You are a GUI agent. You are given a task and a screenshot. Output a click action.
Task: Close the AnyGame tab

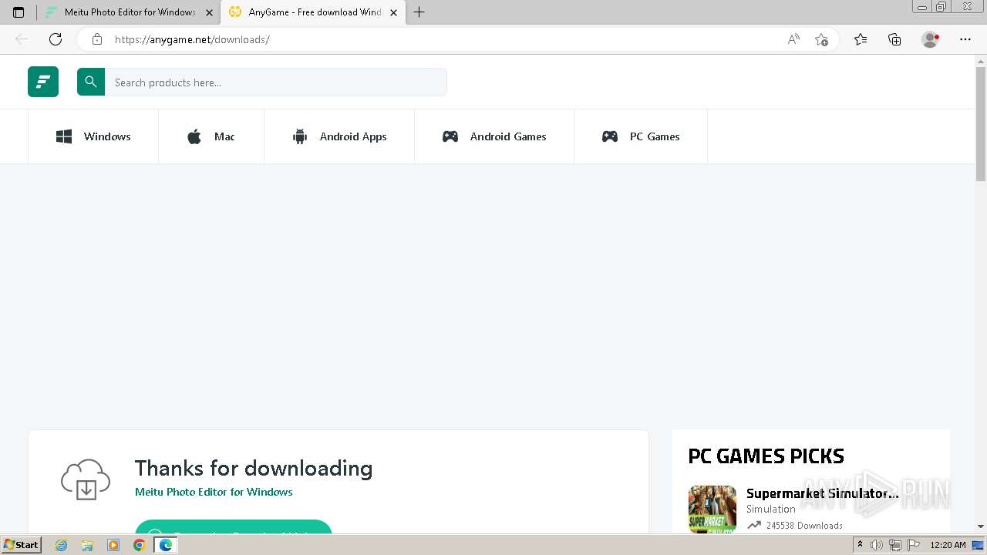point(394,12)
